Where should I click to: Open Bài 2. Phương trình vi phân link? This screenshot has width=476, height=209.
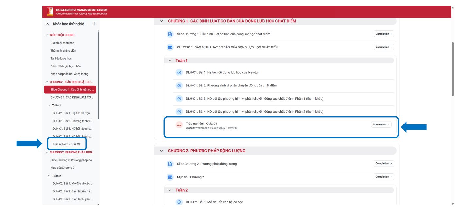[x=232, y=85]
